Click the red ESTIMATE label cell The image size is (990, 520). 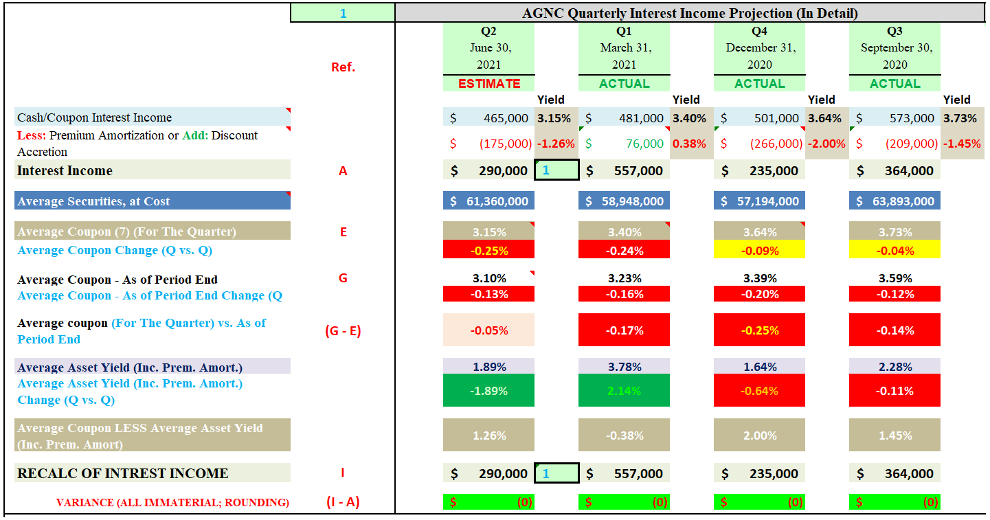[488, 83]
